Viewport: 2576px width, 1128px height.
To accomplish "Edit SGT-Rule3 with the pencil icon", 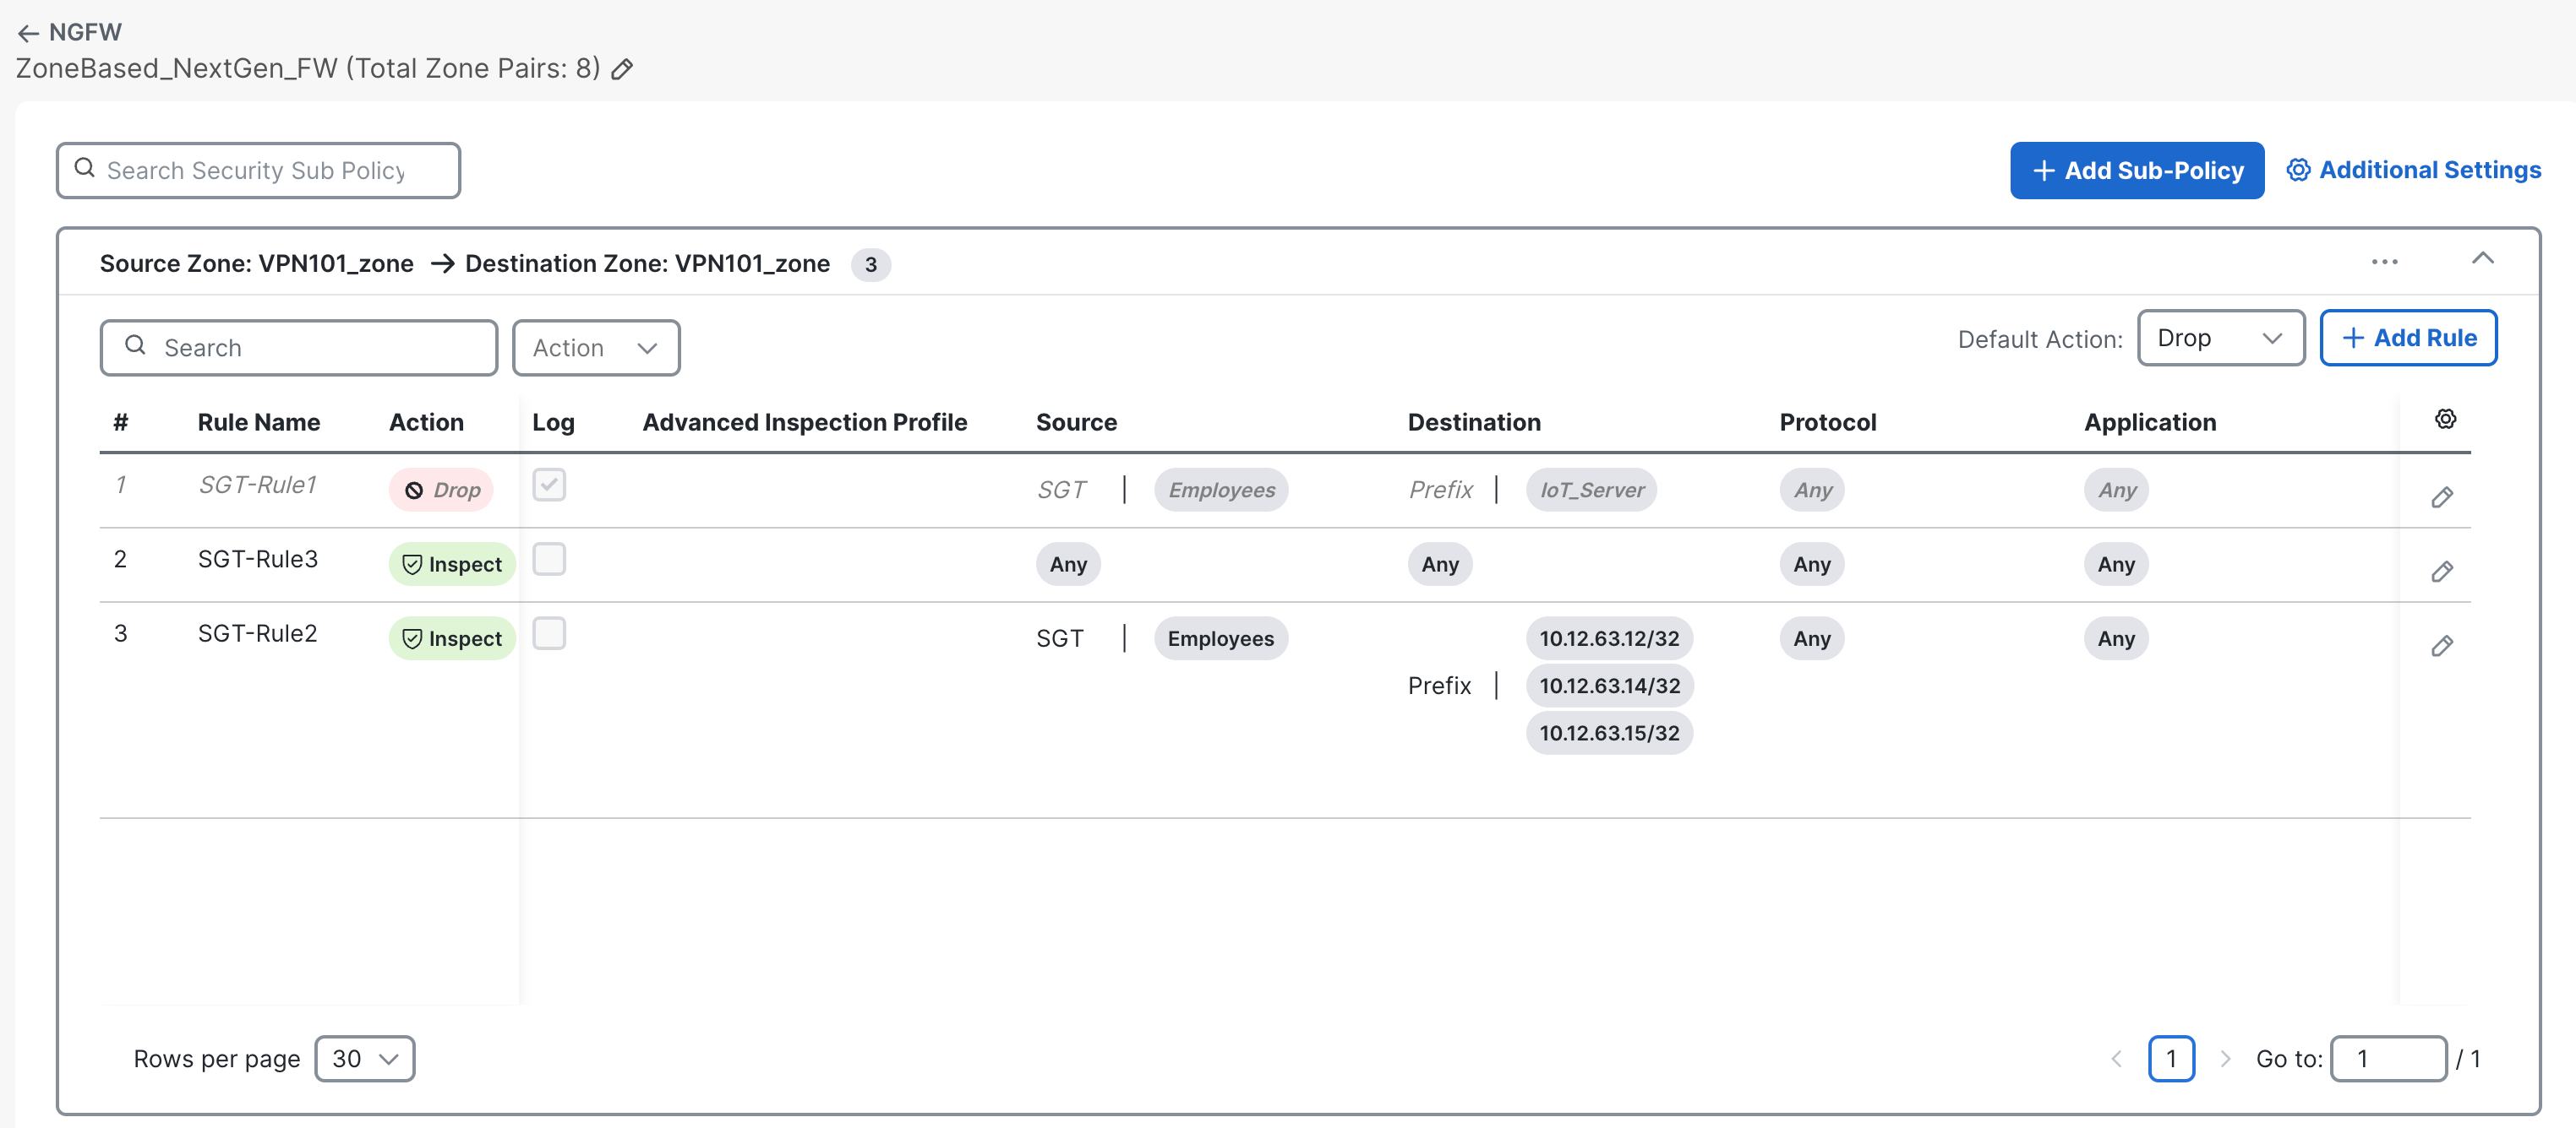I will (x=2442, y=571).
